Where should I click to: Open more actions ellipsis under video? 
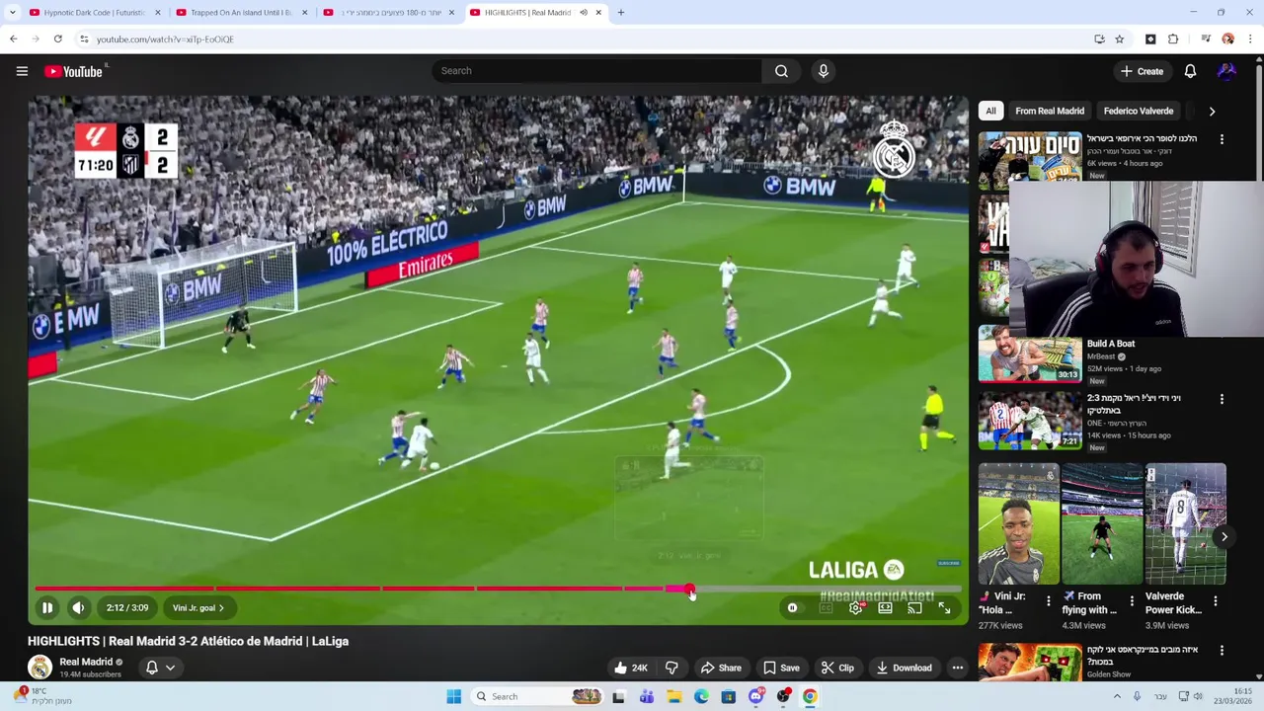tap(957, 668)
